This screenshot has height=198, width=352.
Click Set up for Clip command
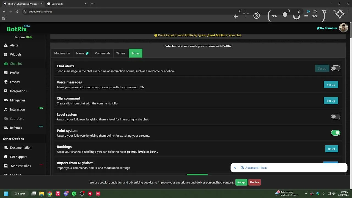pyautogui.click(x=331, y=101)
